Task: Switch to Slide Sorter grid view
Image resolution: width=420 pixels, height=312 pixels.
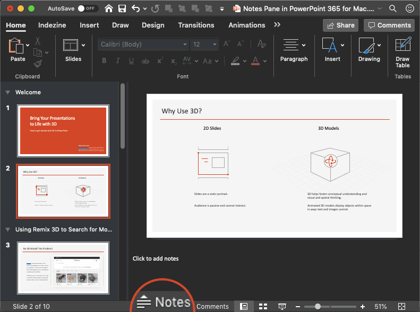Action: 263,306
